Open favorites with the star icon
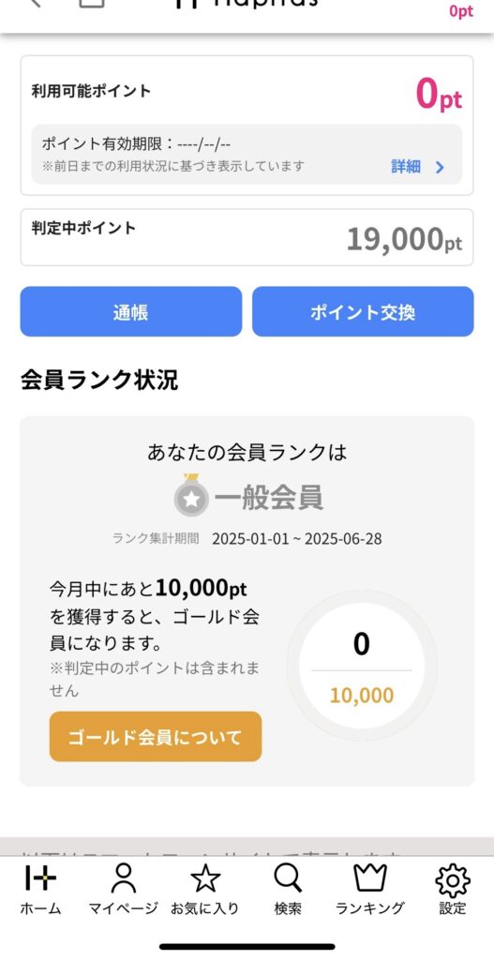Screen dimensions: 494x960 click(x=205, y=878)
